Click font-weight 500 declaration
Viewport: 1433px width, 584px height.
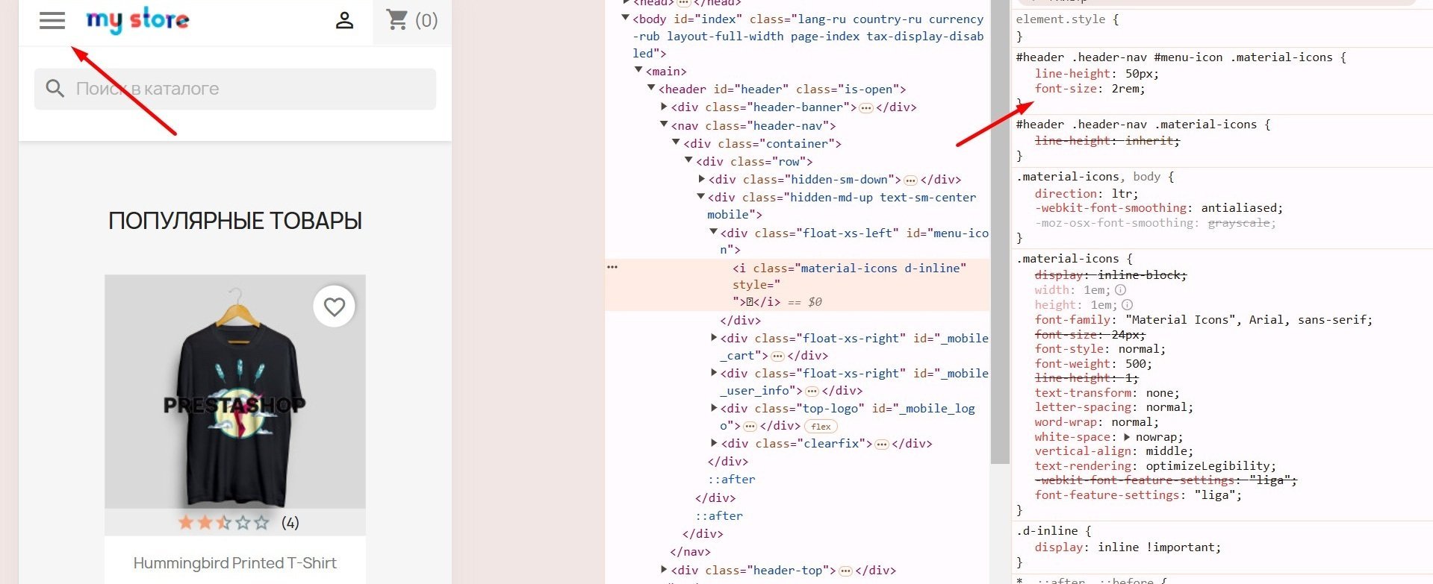pos(1093,364)
